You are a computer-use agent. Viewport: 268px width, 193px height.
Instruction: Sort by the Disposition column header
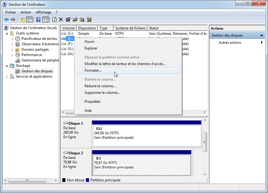tap(87, 28)
